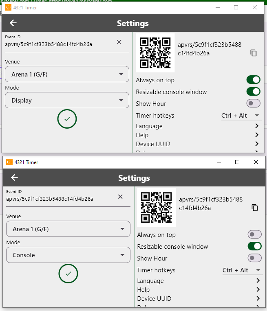The height and width of the screenshot is (311, 267).
Task: Open Language settings in lower window
Action: click(199, 281)
